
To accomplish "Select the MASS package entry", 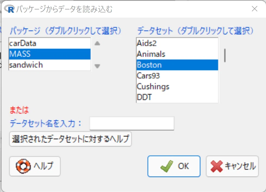I will 50,54.
